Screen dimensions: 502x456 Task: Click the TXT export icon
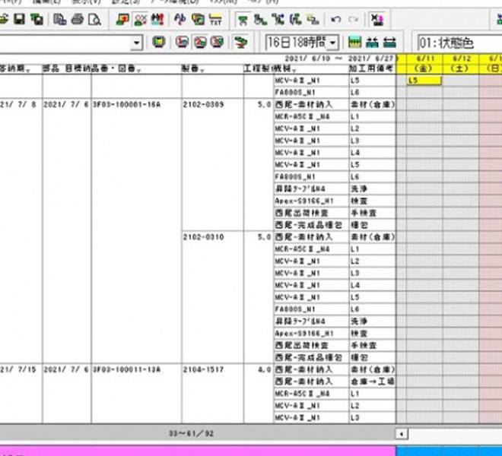point(216,17)
